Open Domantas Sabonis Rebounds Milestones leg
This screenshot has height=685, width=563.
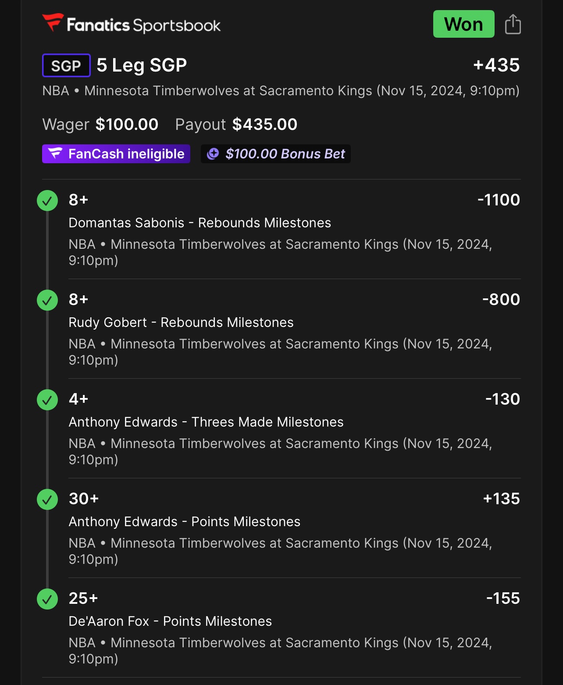click(200, 223)
